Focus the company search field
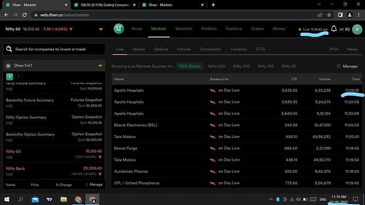 point(54,49)
